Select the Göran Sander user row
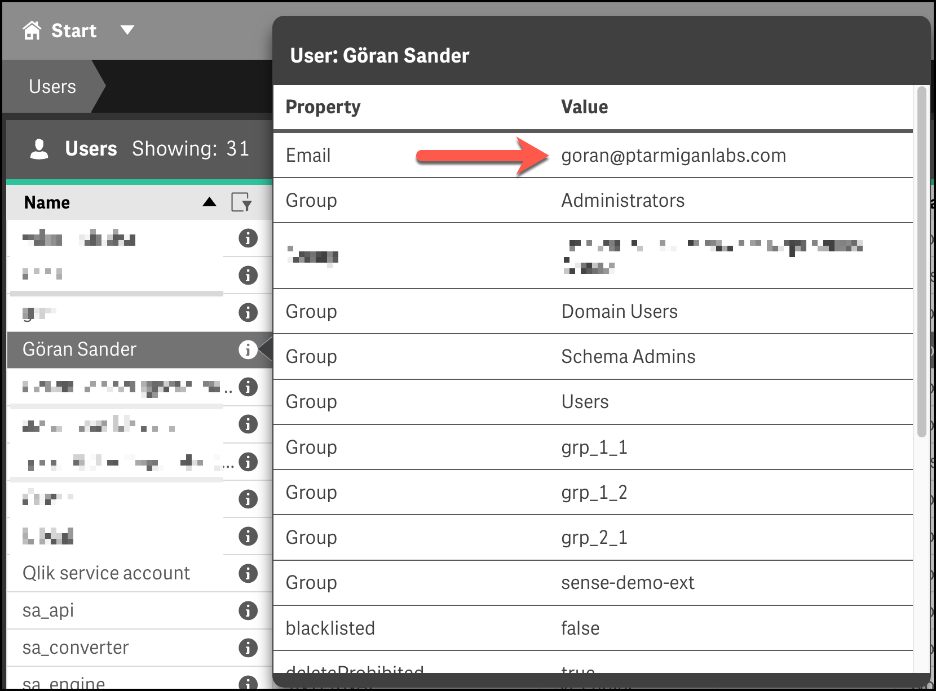This screenshot has width=936, height=691. 80,349
